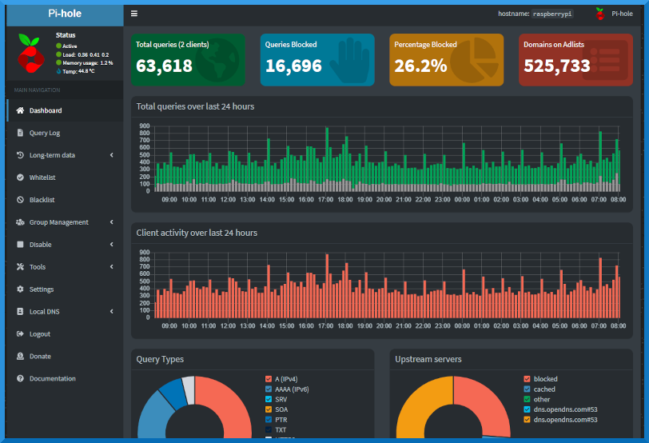Click the Settings gear icon
Image resolution: width=649 pixels, height=443 pixels.
coord(20,289)
